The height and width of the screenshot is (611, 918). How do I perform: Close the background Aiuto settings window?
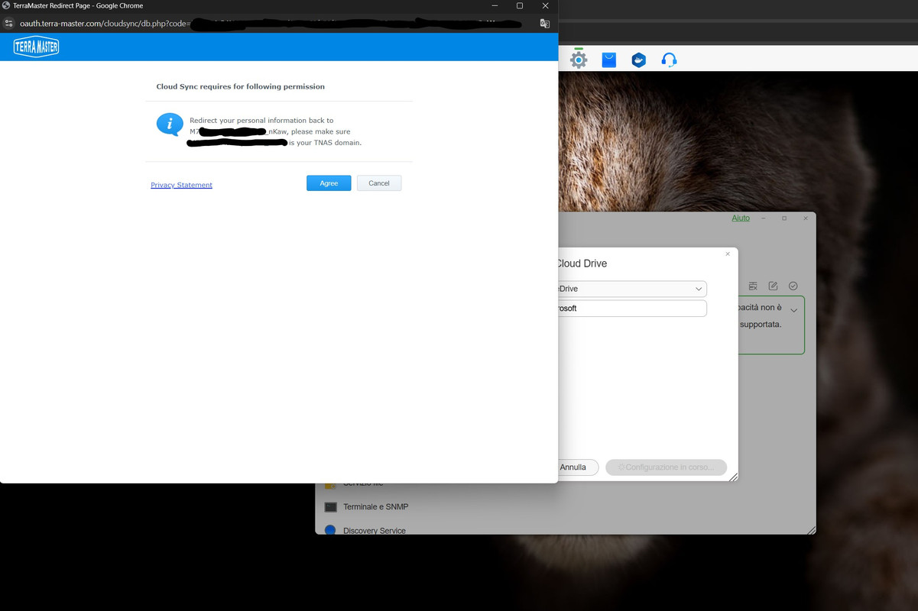click(x=805, y=218)
